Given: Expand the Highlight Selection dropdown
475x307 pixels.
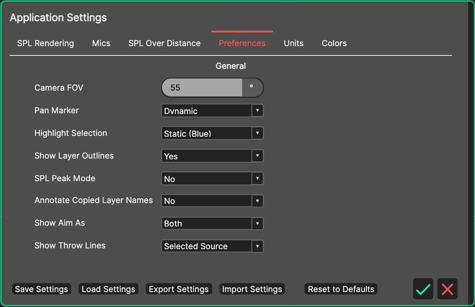Looking at the screenshot, I should point(212,133).
